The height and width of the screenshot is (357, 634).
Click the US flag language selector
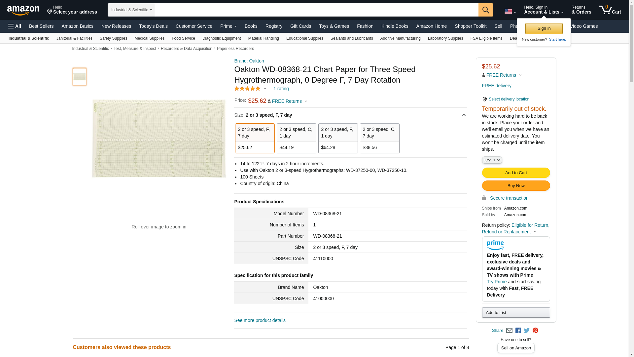coord(510,12)
